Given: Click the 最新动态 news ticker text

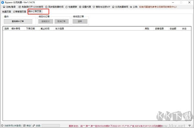Looking at the screenshot, I should [x=116, y=126].
